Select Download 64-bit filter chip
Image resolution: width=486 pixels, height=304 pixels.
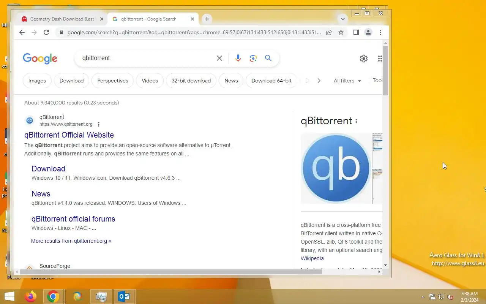271,81
